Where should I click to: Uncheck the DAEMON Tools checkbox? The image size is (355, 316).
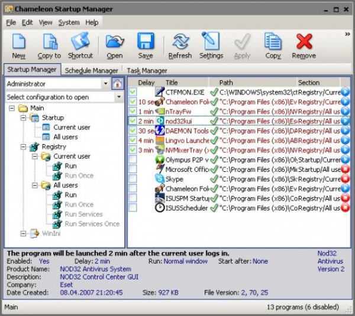tap(133, 131)
